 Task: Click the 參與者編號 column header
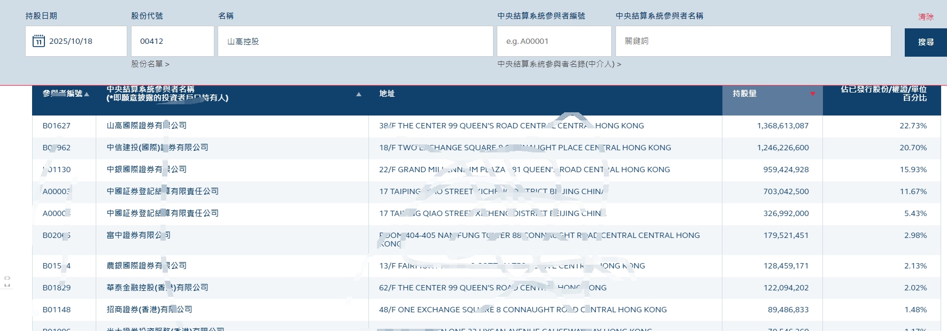(x=63, y=94)
